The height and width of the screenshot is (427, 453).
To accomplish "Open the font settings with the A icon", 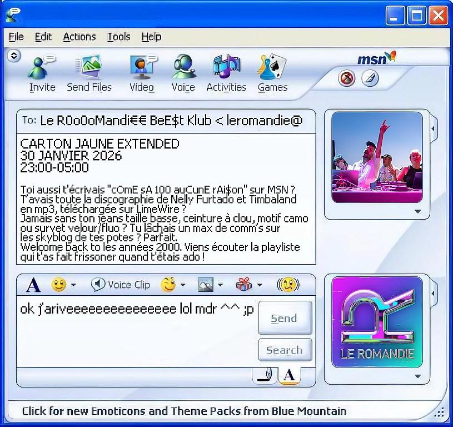I will [x=32, y=284].
